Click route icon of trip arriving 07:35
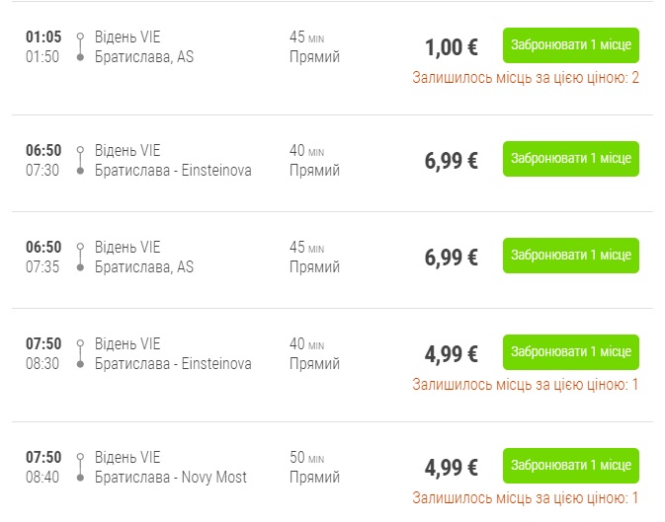 tap(80, 258)
